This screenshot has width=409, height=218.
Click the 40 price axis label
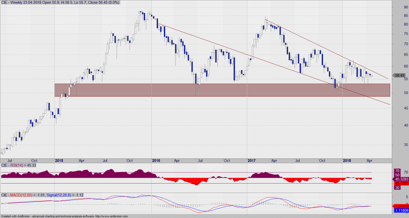406,125
